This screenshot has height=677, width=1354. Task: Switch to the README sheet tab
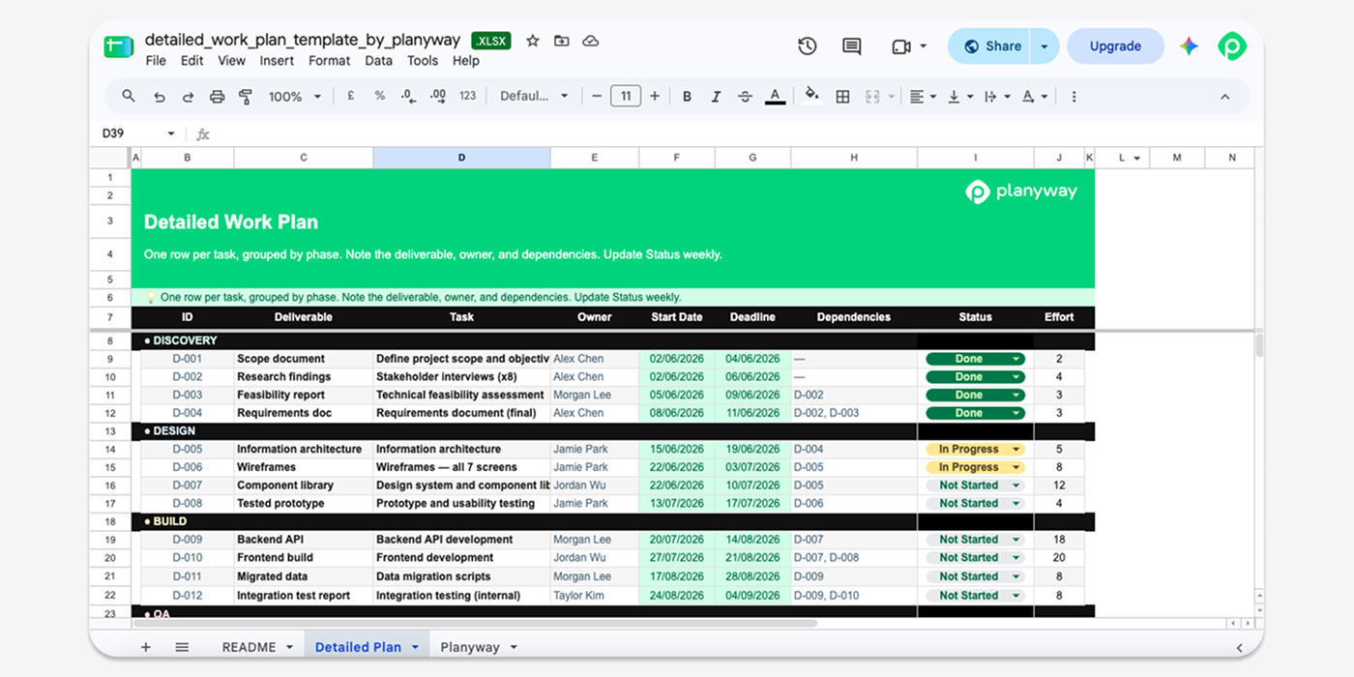pos(250,647)
